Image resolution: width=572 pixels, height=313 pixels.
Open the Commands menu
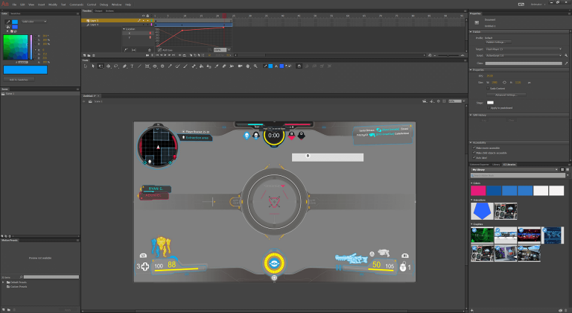point(76,4)
